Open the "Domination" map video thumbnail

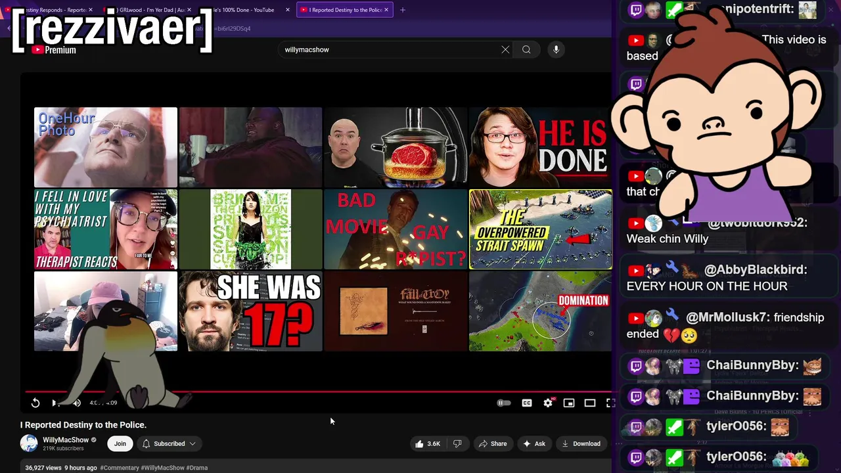(x=540, y=311)
